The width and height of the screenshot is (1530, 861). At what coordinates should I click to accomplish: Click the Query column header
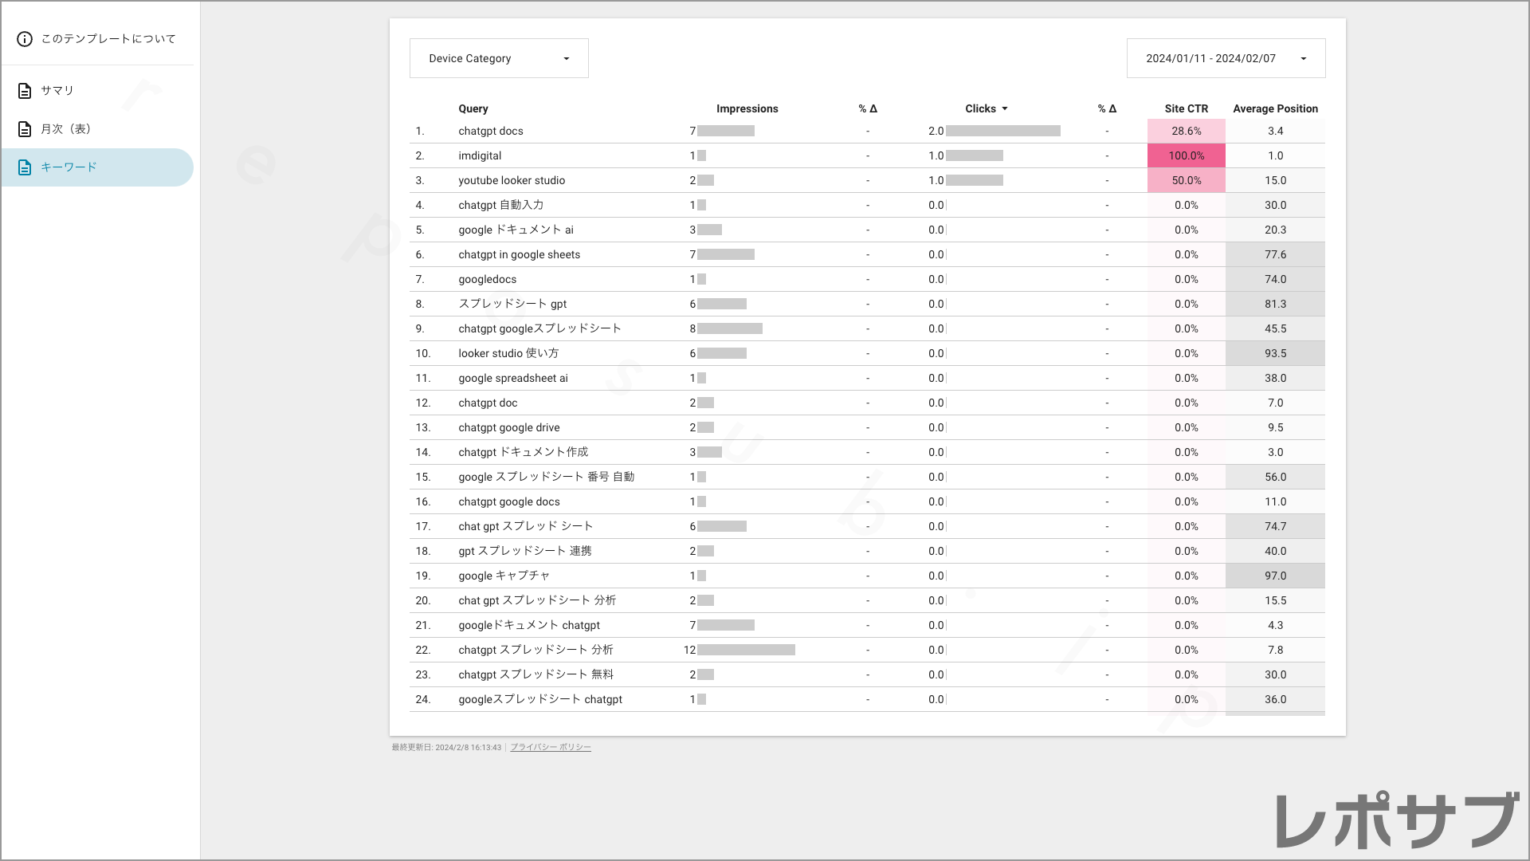473,109
